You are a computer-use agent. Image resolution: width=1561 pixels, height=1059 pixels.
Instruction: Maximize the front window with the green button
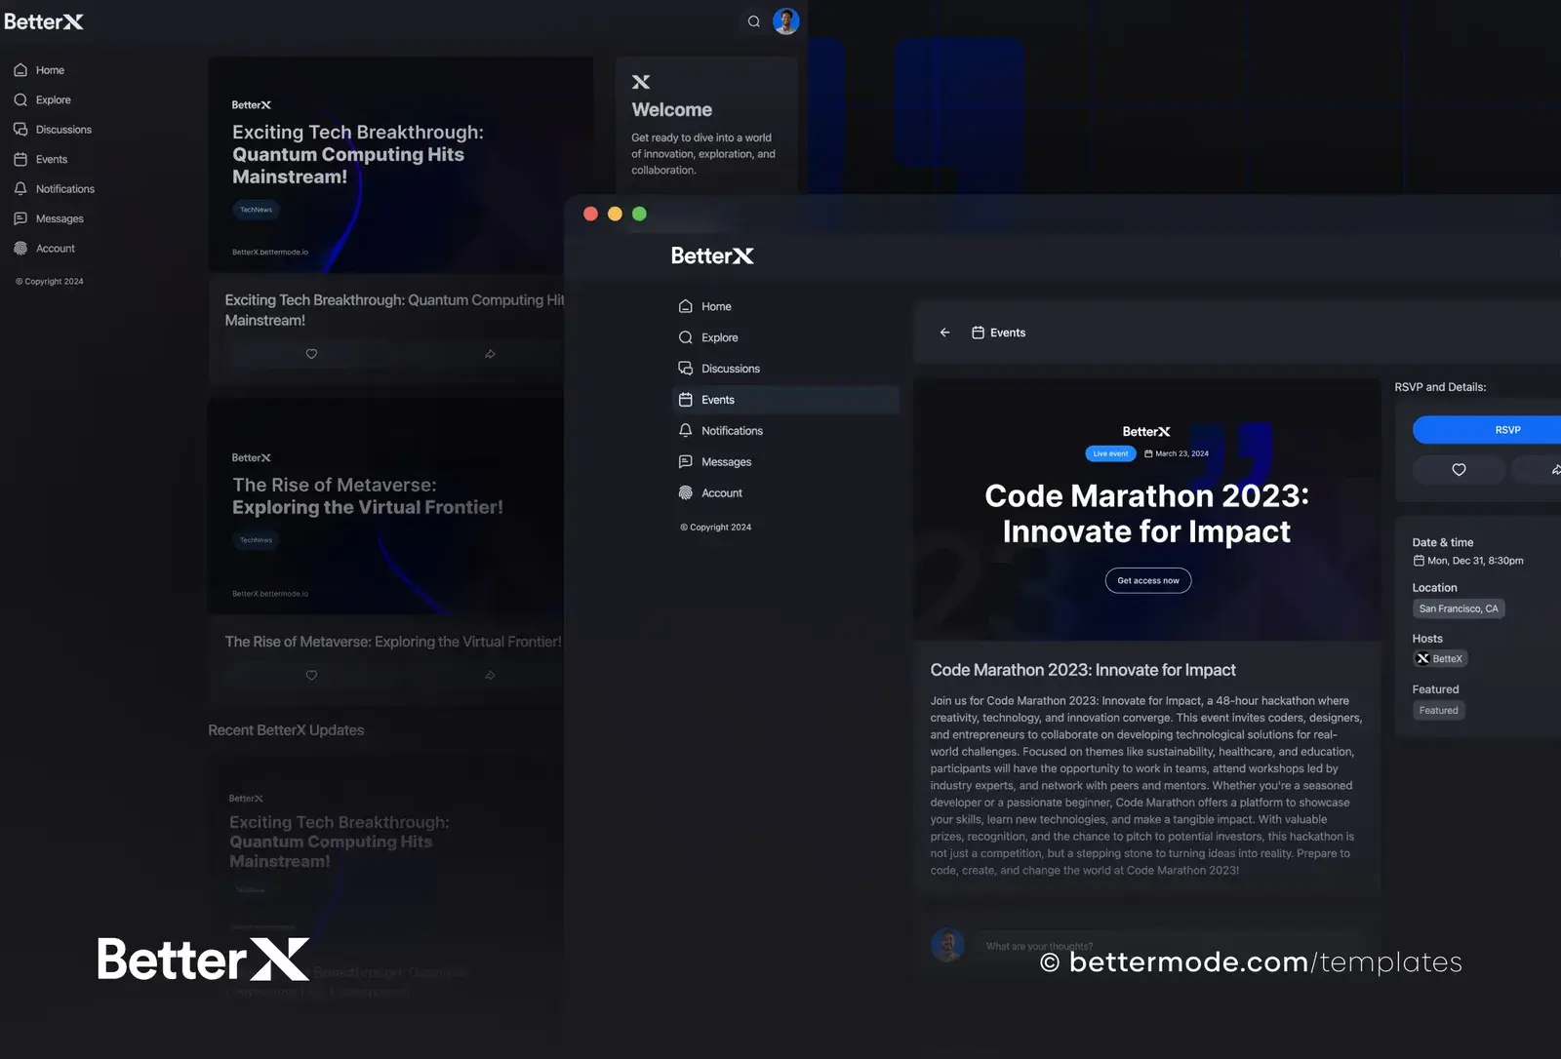[x=639, y=214]
